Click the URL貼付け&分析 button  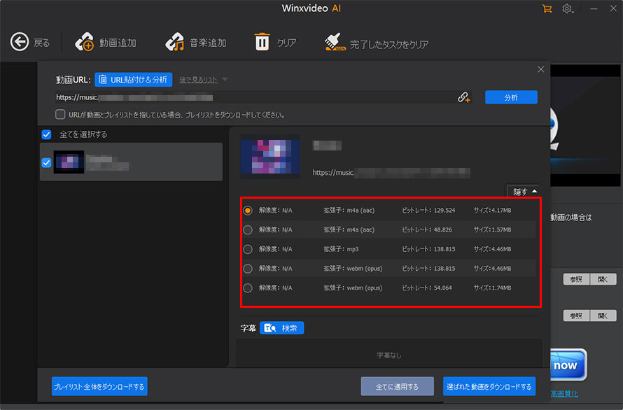(x=134, y=80)
